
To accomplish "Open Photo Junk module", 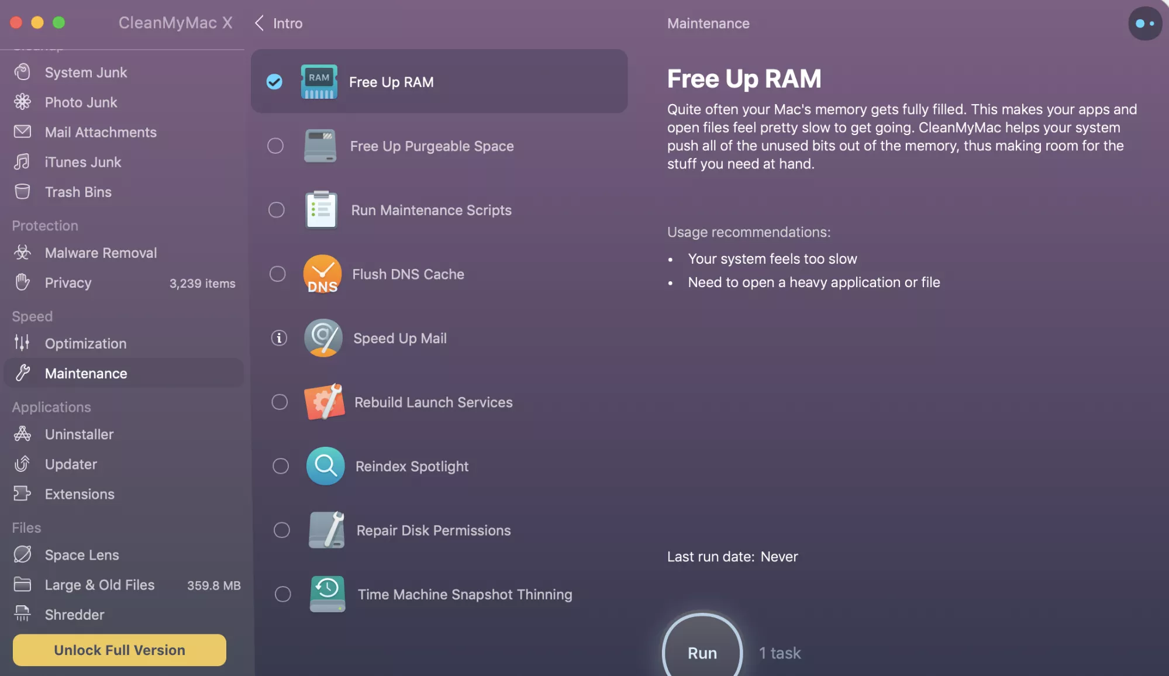I will point(124,102).
